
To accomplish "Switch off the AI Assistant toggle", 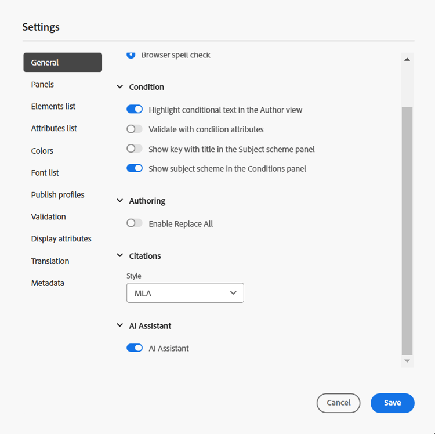I will (135, 348).
